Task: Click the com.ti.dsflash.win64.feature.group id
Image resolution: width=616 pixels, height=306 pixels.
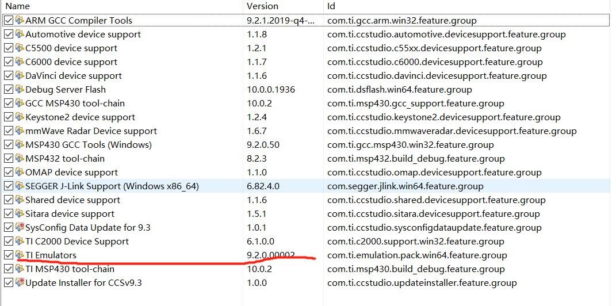Action: [x=400, y=90]
